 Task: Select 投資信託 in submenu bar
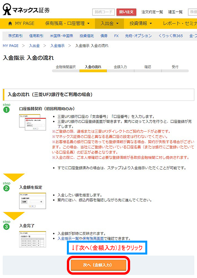pos(87,36)
